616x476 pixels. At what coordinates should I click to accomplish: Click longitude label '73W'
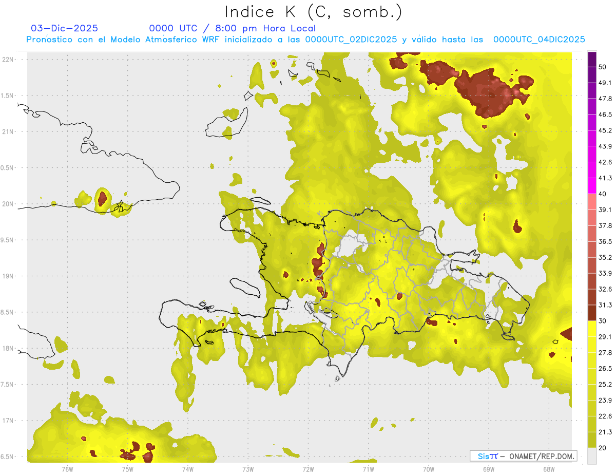click(x=248, y=469)
